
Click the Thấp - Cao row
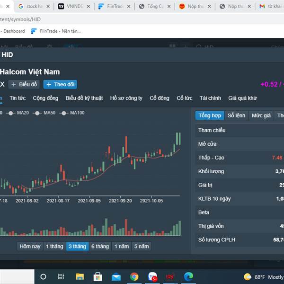point(240,158)
